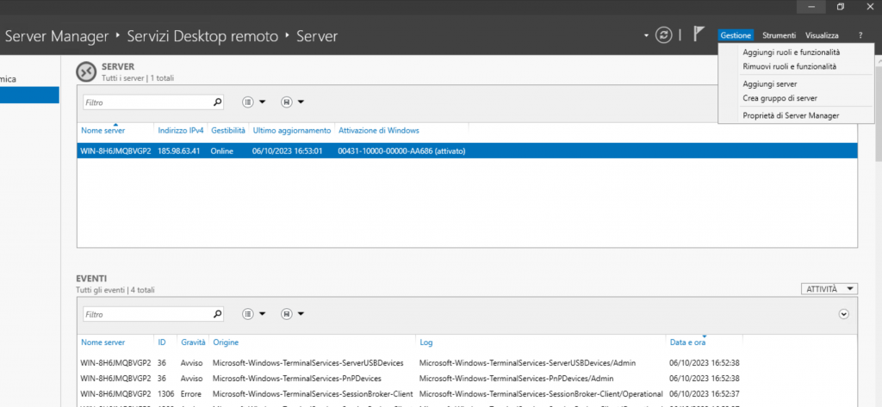The width and height of the screenshot is (882, 407).
Task: Collapse the events filter with the round chevron
Action: [843, 314]
